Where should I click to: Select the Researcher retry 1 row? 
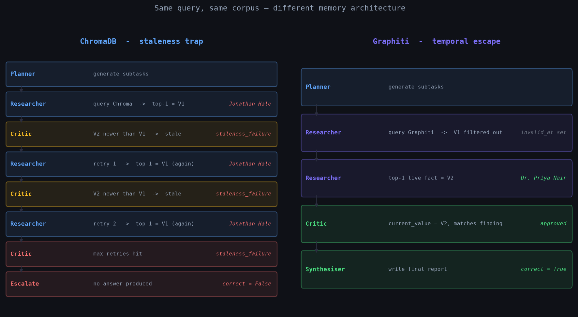tap(141, 164)
